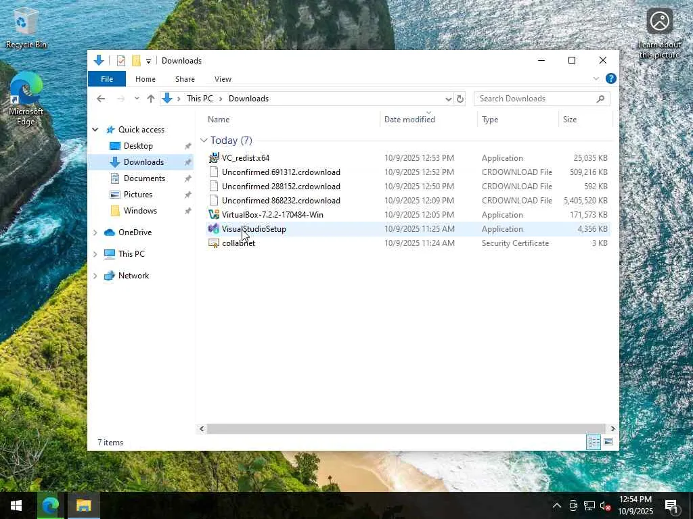Viewport: 693px width, 519px height.
Task: Open the Home ribbon tab
Action: 146,79
